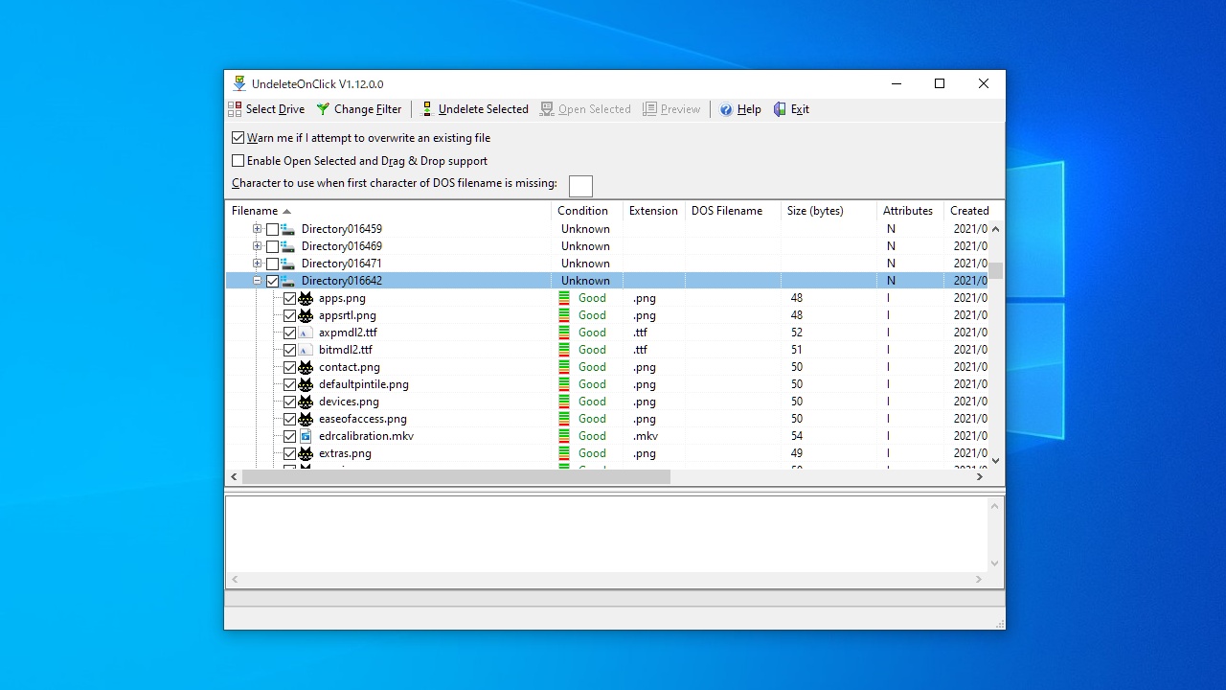Click the axpmdl2.ttf font file icon
This screenshot has height=690, width=1226.
(x=306, y=333)
